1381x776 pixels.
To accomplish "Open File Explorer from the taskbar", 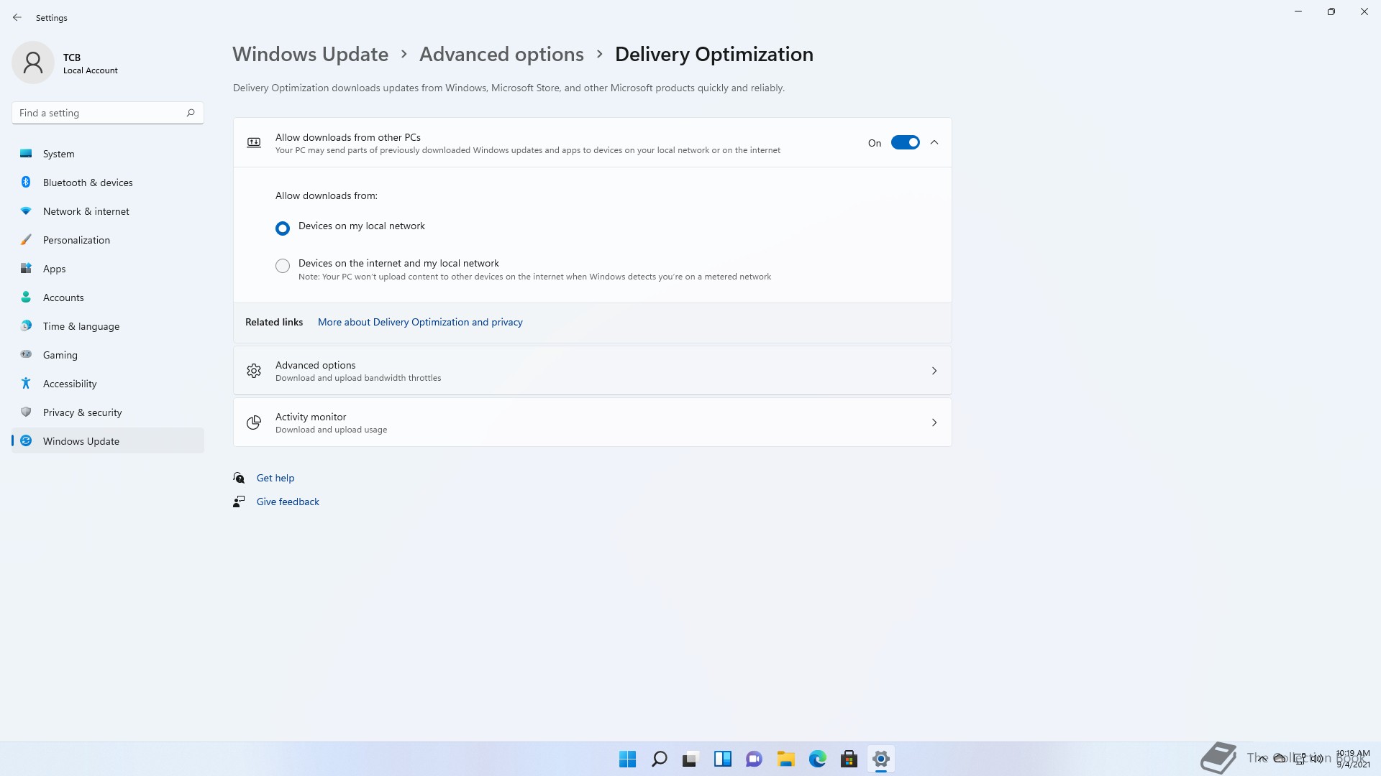I will pos(785,759).
